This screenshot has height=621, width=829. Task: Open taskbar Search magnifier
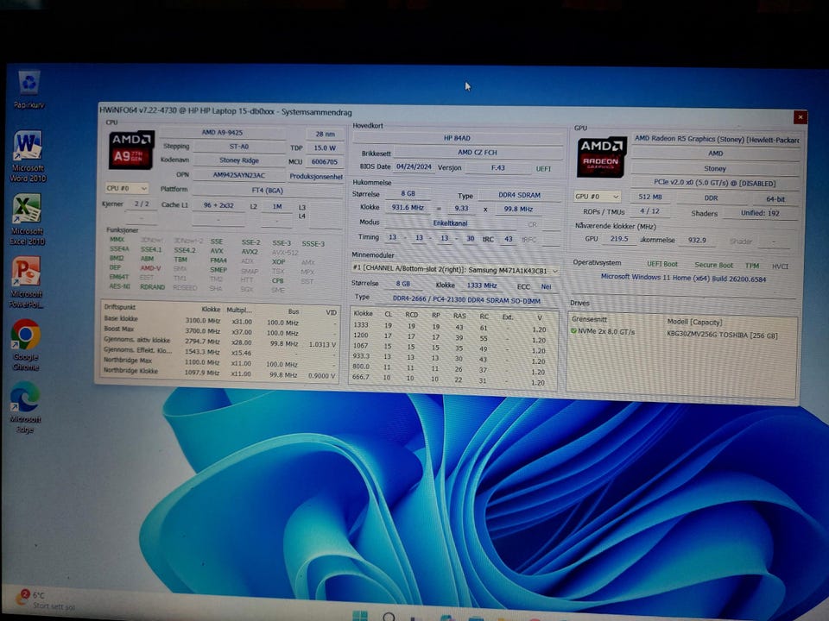point(389,616)
